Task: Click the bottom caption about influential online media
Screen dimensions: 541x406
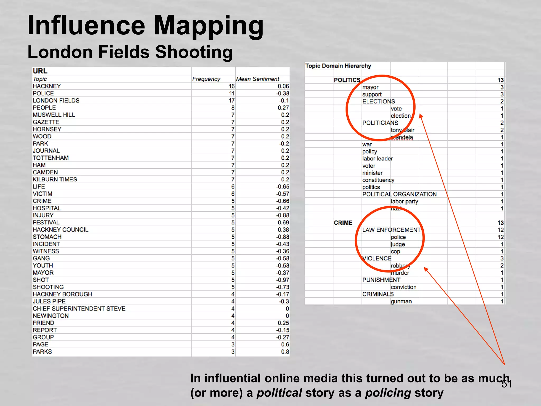Action: point(350,386)
